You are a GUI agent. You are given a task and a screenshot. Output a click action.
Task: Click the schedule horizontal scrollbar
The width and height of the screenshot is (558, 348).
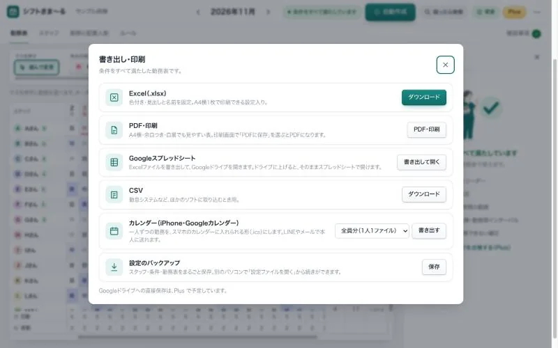point(197,337)
